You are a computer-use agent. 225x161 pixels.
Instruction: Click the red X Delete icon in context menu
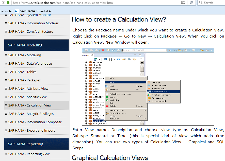(107, 106)
